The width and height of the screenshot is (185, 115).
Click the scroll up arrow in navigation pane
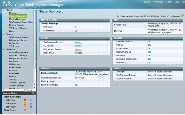tap(35, 85)
